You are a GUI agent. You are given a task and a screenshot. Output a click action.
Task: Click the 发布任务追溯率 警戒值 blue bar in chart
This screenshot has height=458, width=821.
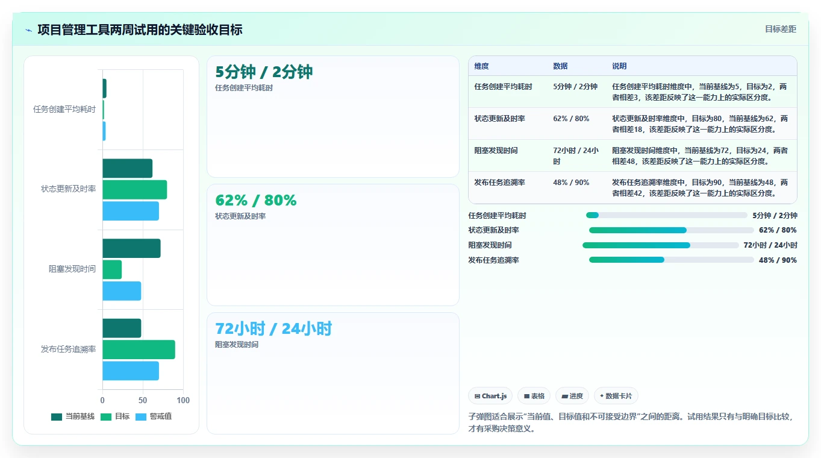tap(131, 371)
